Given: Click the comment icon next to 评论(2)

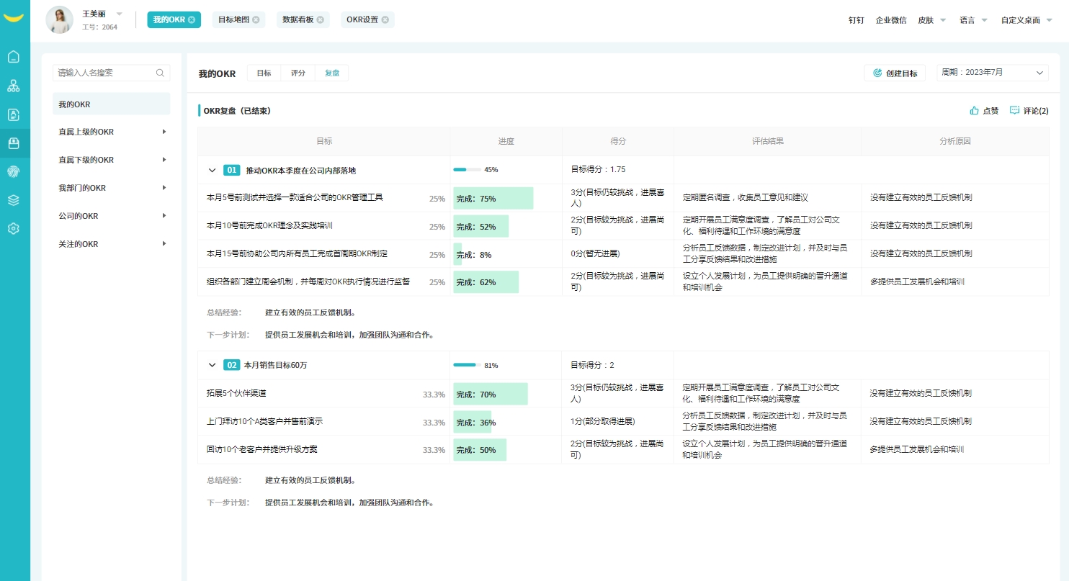Looking at the screenshot, I should coord(1014,110).
